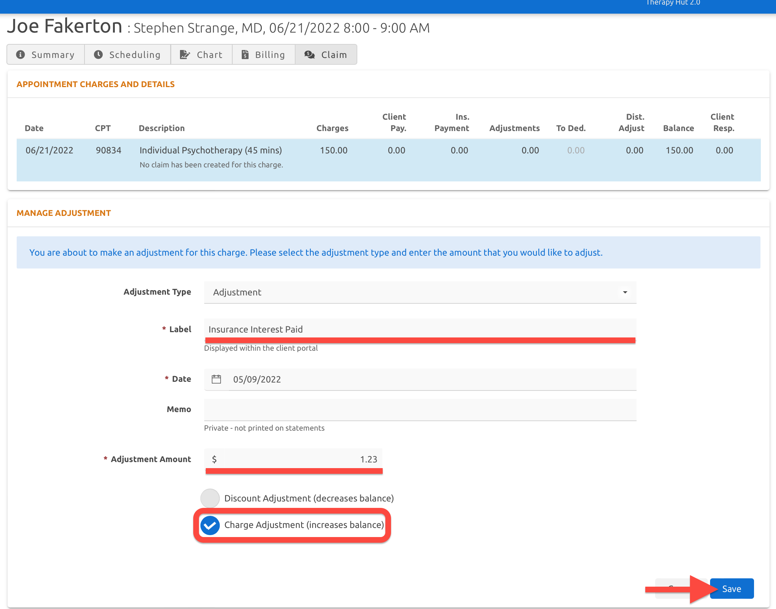Click the clock icon on Scheduling tab
776x609 pixels.
click(99, 55)
